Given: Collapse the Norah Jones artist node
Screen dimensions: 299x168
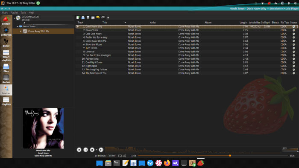Looking at the screenshot, I should [18, 26].
